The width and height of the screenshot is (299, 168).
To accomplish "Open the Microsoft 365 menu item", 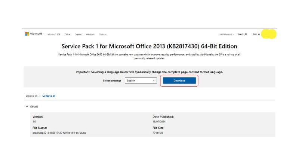I will tap(54, 34).
